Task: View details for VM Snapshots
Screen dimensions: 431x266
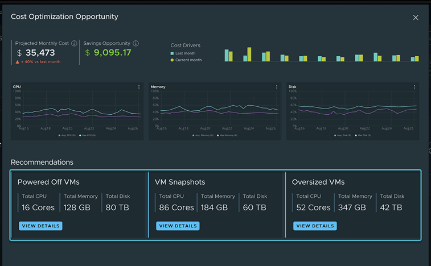Action: click(178, 226)
